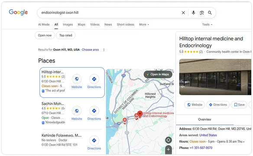Viewport: 253px width, 156px height.
Task: Click the review snippet "The act of prof"
Action: [x=55, y=91]
